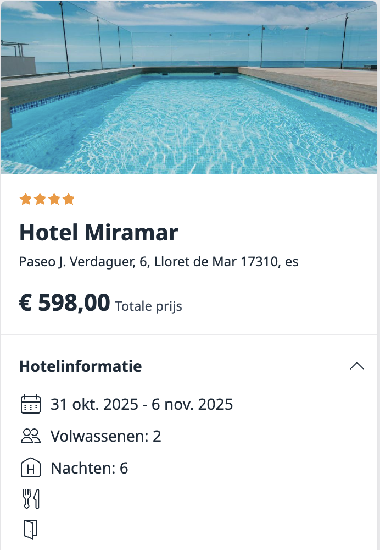The image size is (380, 550).
Task: Collapse Hotelinformatie with the chevron arrow
Action: tap(357, 366)
